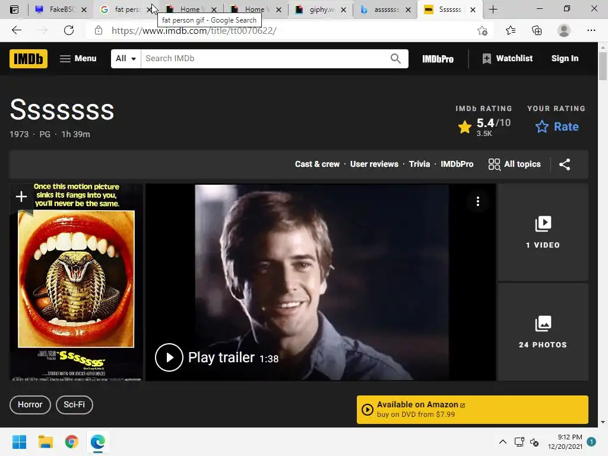Click Edge in the taskbar
608x456 pixels.
(98, 442)
